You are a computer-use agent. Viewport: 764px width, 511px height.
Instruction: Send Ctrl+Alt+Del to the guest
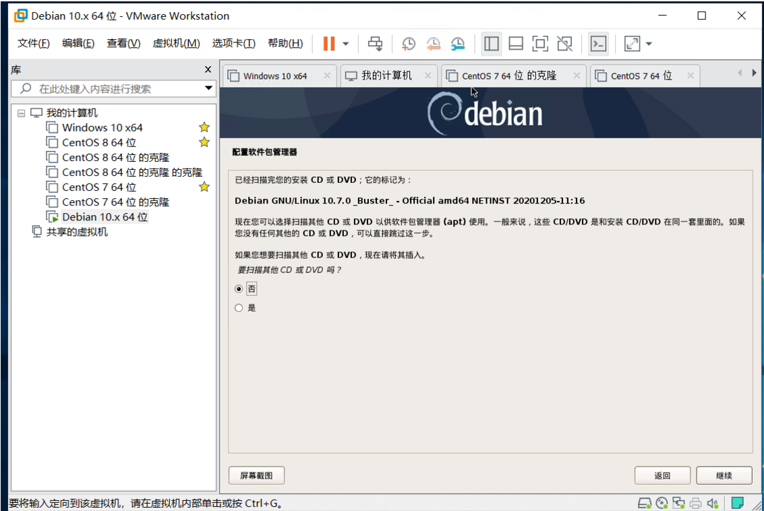(375, 43)
